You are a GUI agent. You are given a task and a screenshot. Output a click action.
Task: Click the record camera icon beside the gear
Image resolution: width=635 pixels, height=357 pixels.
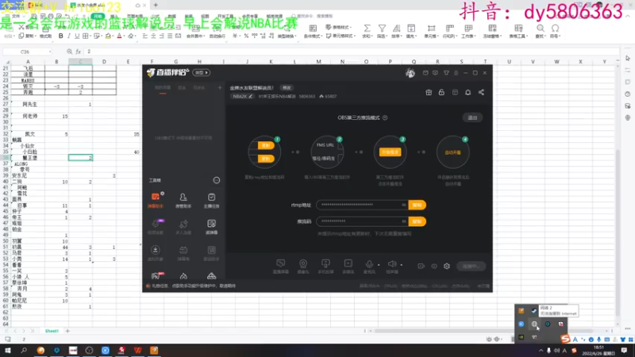click(421, 267)
